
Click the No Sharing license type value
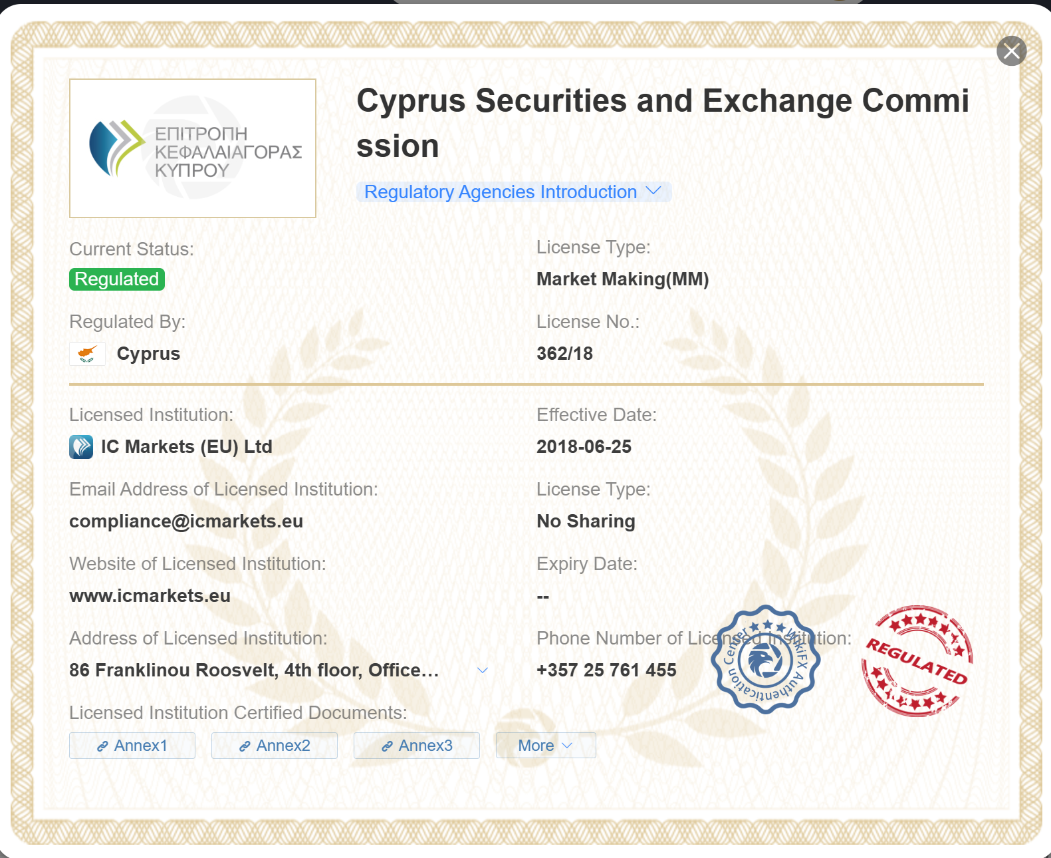pos(586,521)
